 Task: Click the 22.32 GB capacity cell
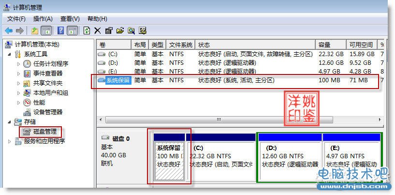point(331,54)
